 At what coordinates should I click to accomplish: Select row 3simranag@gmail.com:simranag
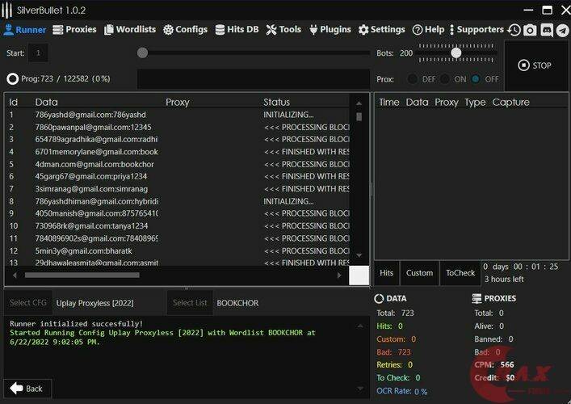click(178, 189)
